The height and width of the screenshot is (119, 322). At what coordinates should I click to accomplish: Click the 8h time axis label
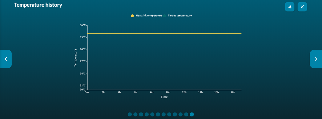pyautogui.click(x=152, y=92)
